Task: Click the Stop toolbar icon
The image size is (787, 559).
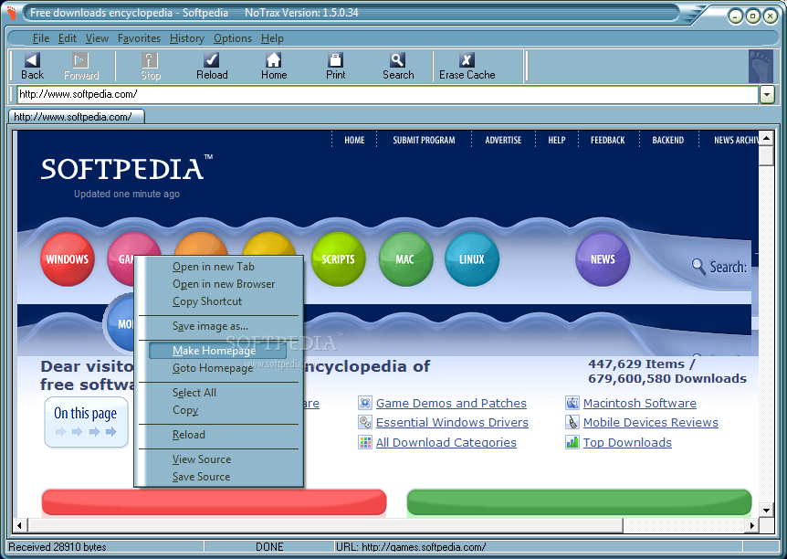Action: tap(150, 60)
